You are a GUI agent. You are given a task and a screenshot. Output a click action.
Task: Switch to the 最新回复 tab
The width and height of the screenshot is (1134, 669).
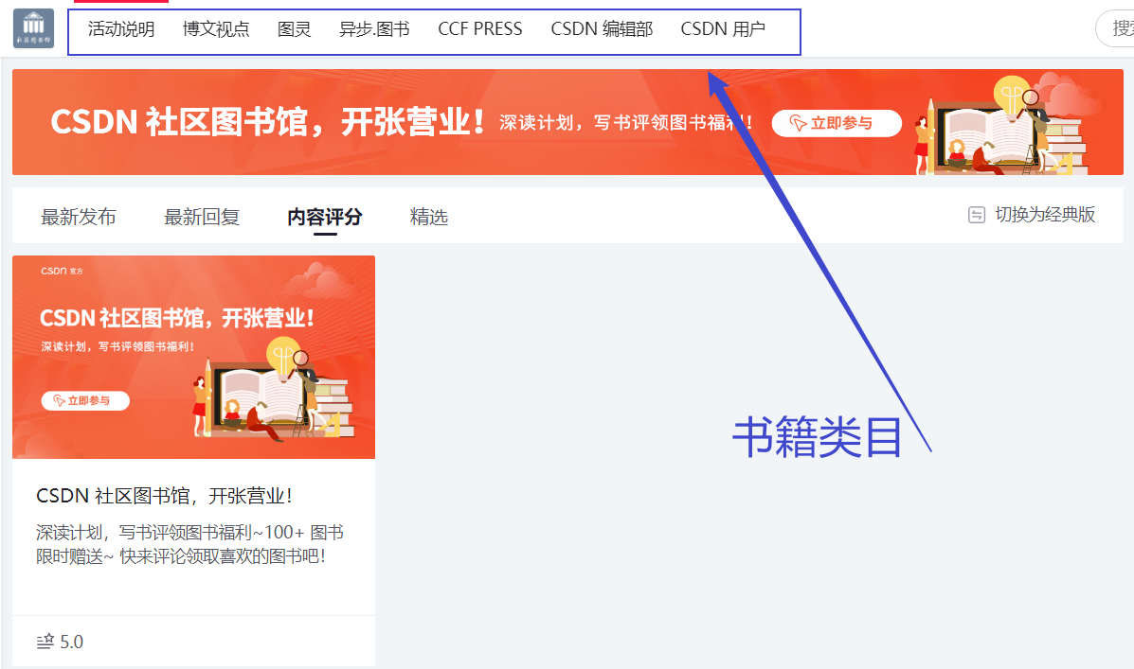202,217
